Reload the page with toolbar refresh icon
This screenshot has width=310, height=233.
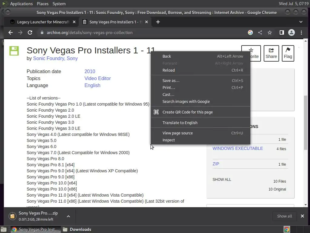click(x=30, y=32)
